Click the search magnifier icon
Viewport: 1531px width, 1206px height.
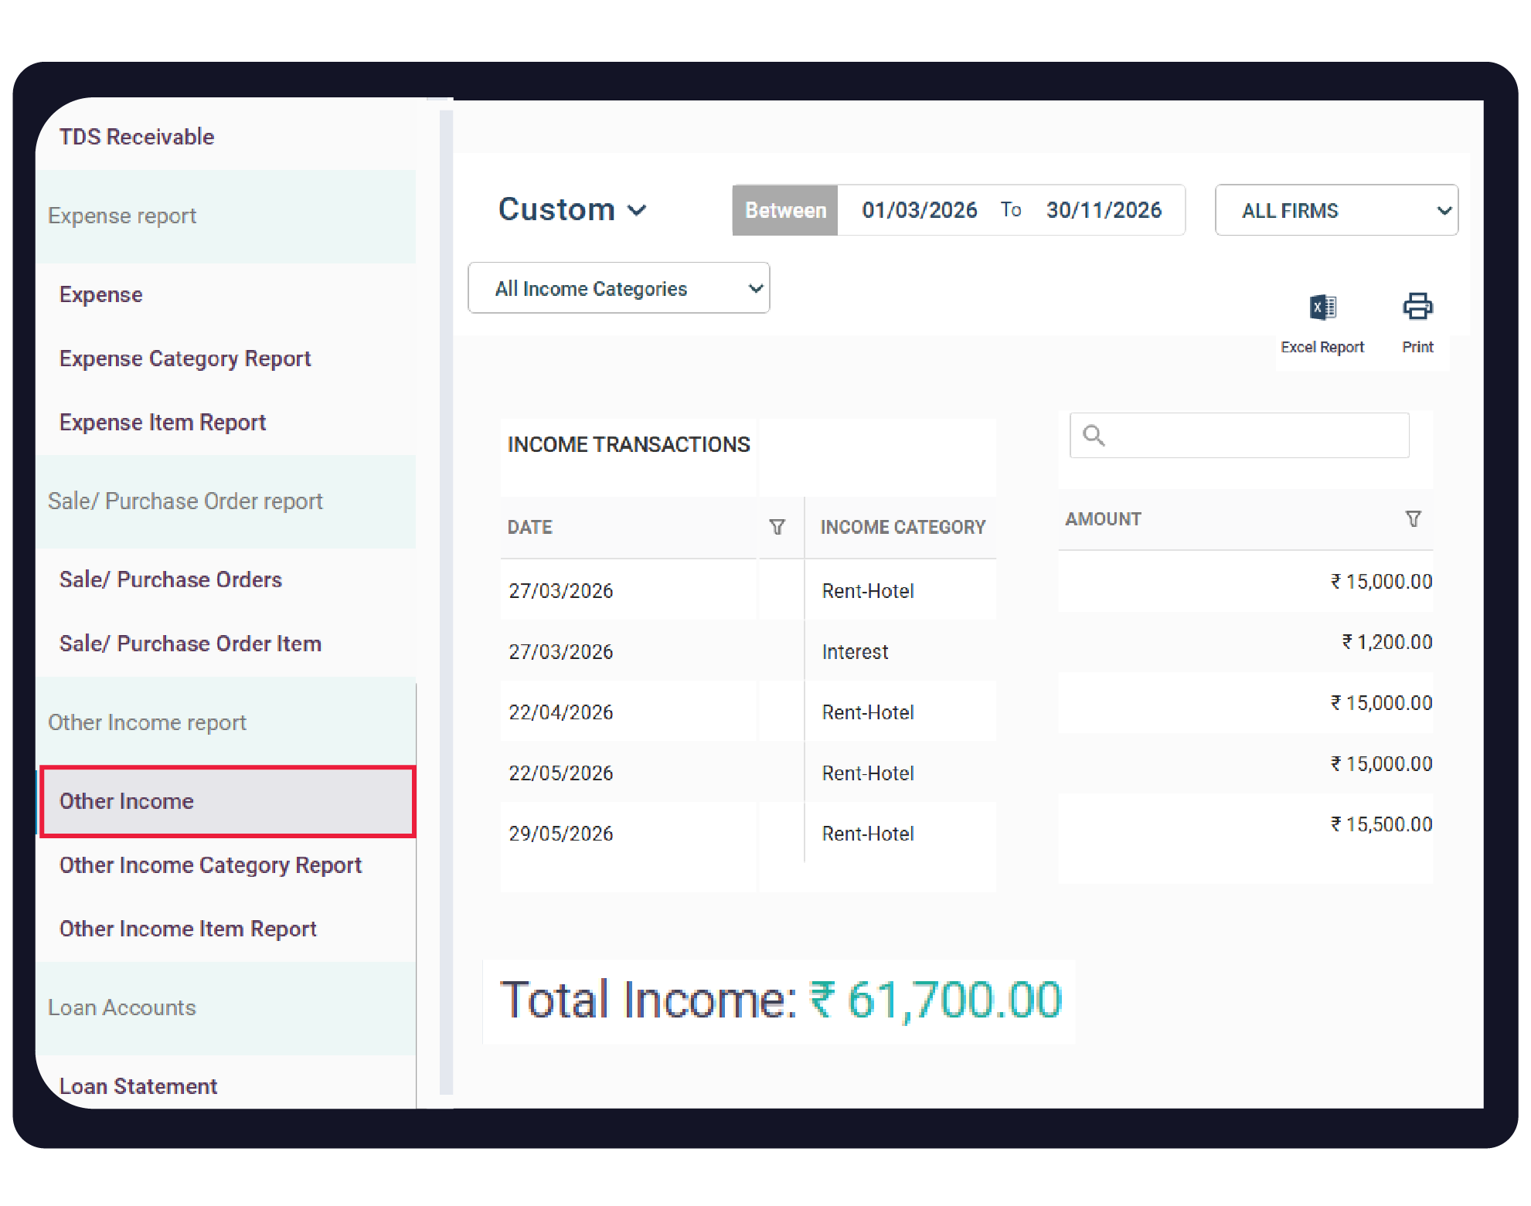[x=1093, y=435]
